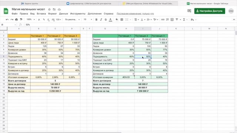This screenshot has width=237, height=133.
Task: Open vertical align options
Action: 143,20
